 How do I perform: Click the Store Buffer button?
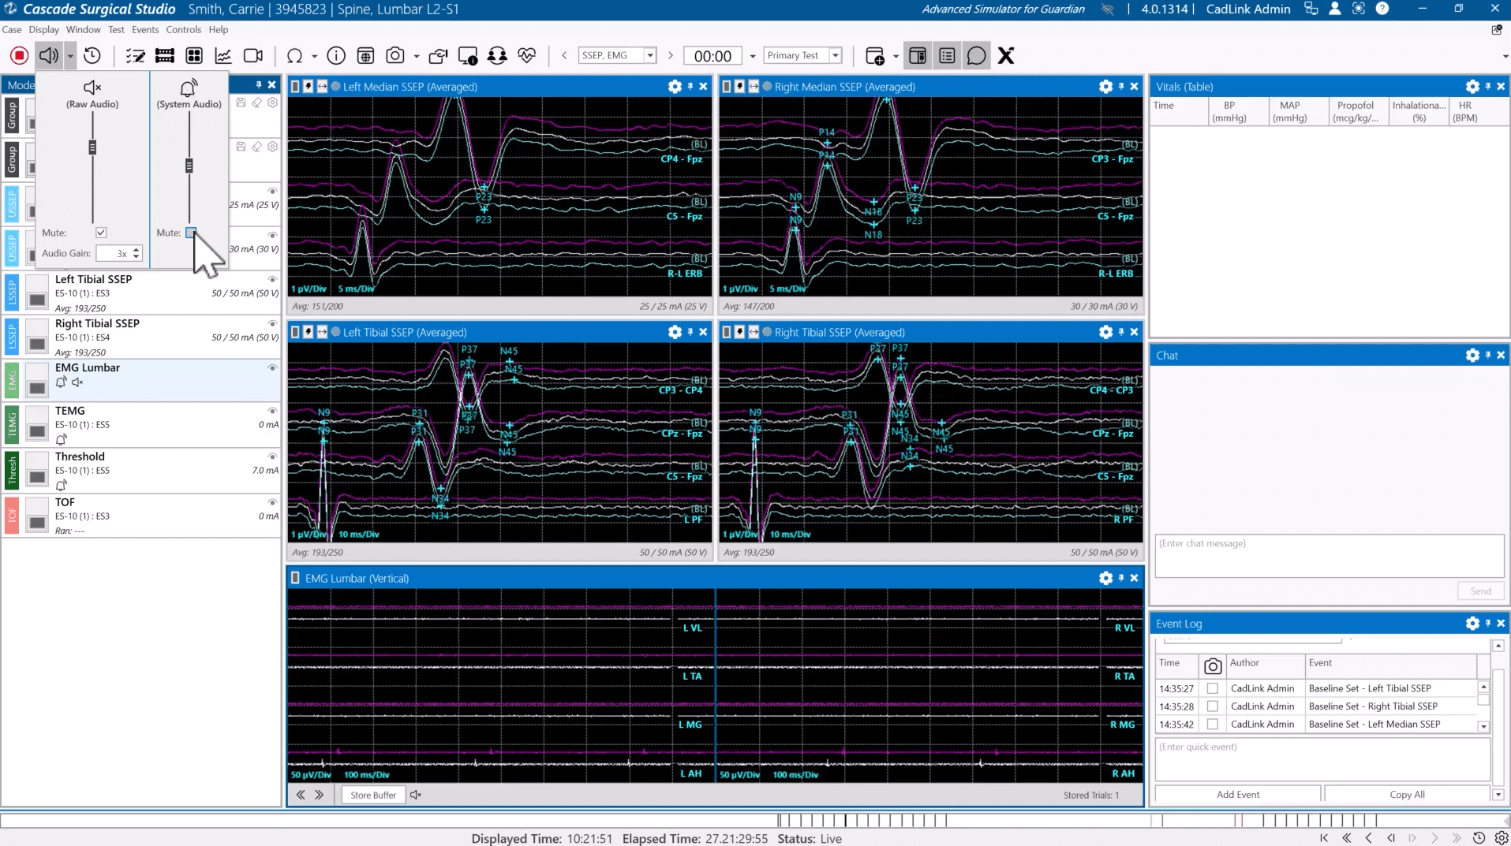pyautogui.click(x=373, y=795)
